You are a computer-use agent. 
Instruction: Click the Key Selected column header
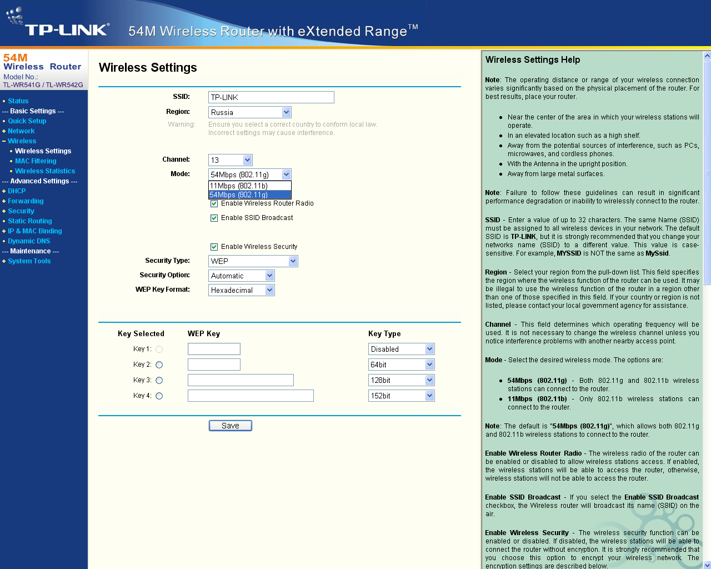tap(141, 334)
